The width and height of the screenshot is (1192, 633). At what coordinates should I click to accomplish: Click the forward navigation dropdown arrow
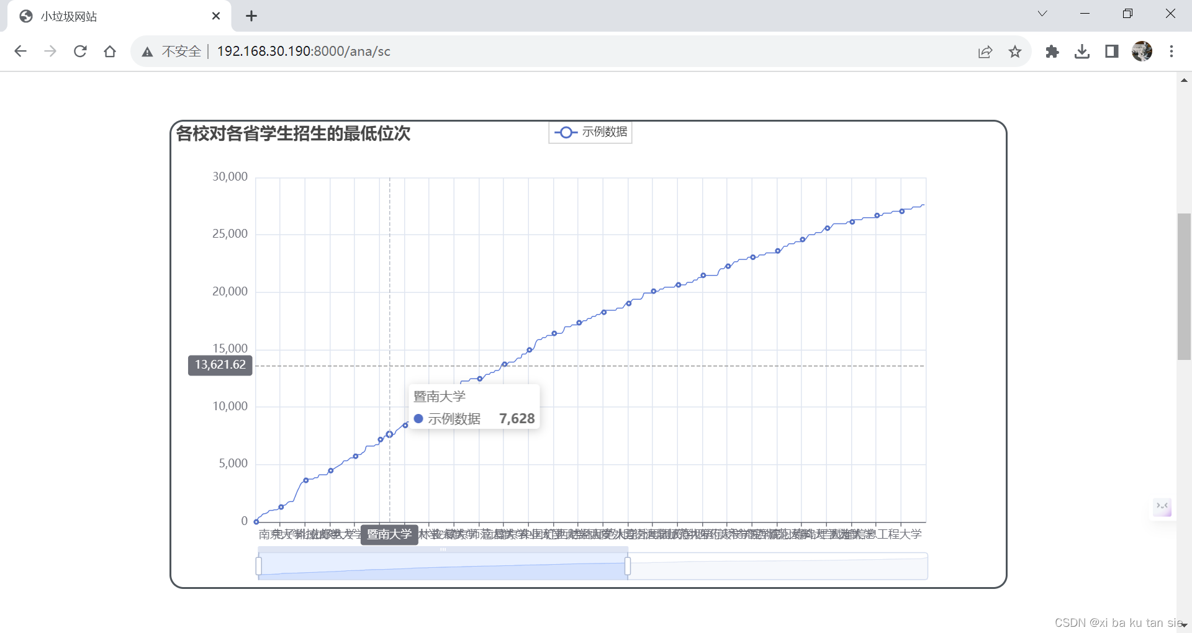pyautogui.click(x=50, y=52)
